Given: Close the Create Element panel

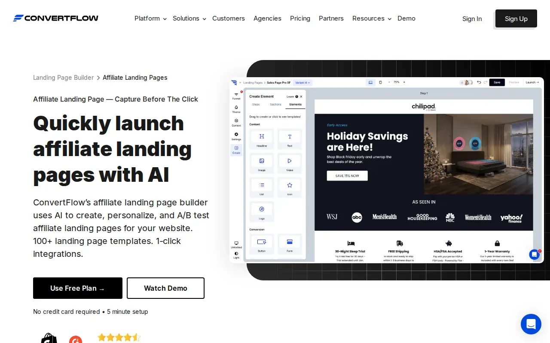Looking at the screenshot, I should coord(301,96).
